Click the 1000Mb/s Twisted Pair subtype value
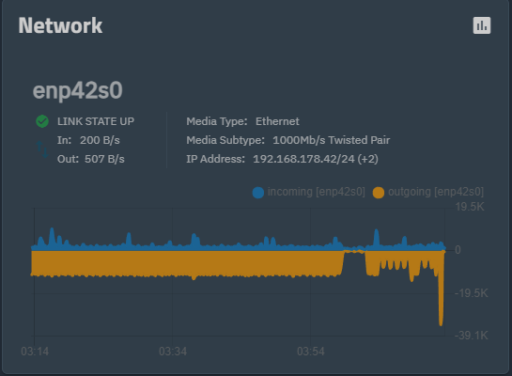Image resolution: width=512 pixels, height=376 pixels. (x=331, y=140)
